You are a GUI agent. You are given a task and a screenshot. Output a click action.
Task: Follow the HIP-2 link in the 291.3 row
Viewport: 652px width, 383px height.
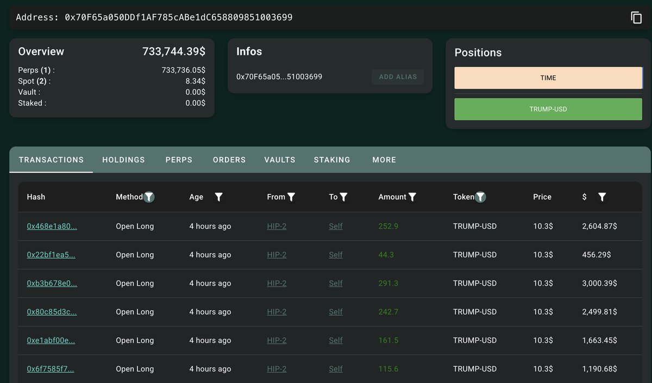point(277,283)
